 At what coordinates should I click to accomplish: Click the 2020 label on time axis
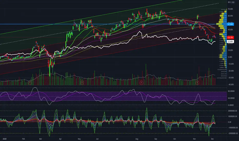pyautogui.click(x=5, y=139)
